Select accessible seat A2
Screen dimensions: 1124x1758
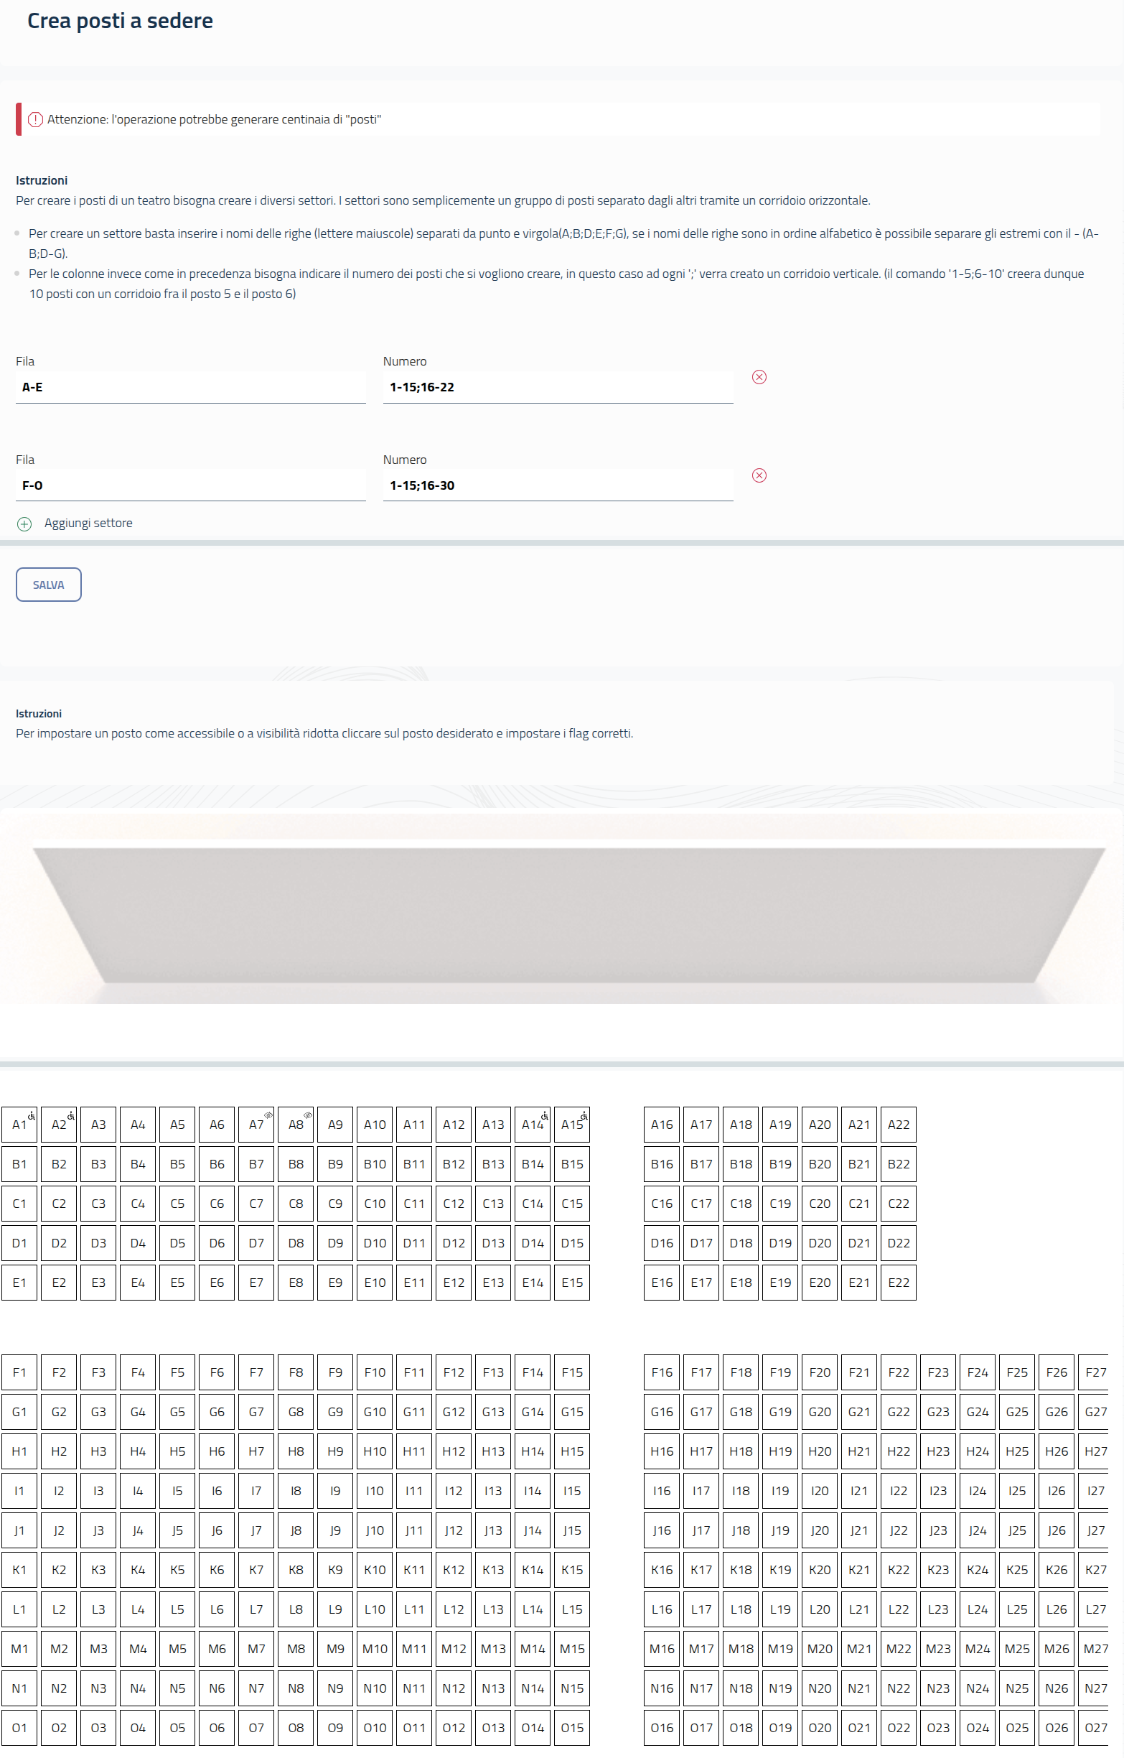pos(59,1125)
